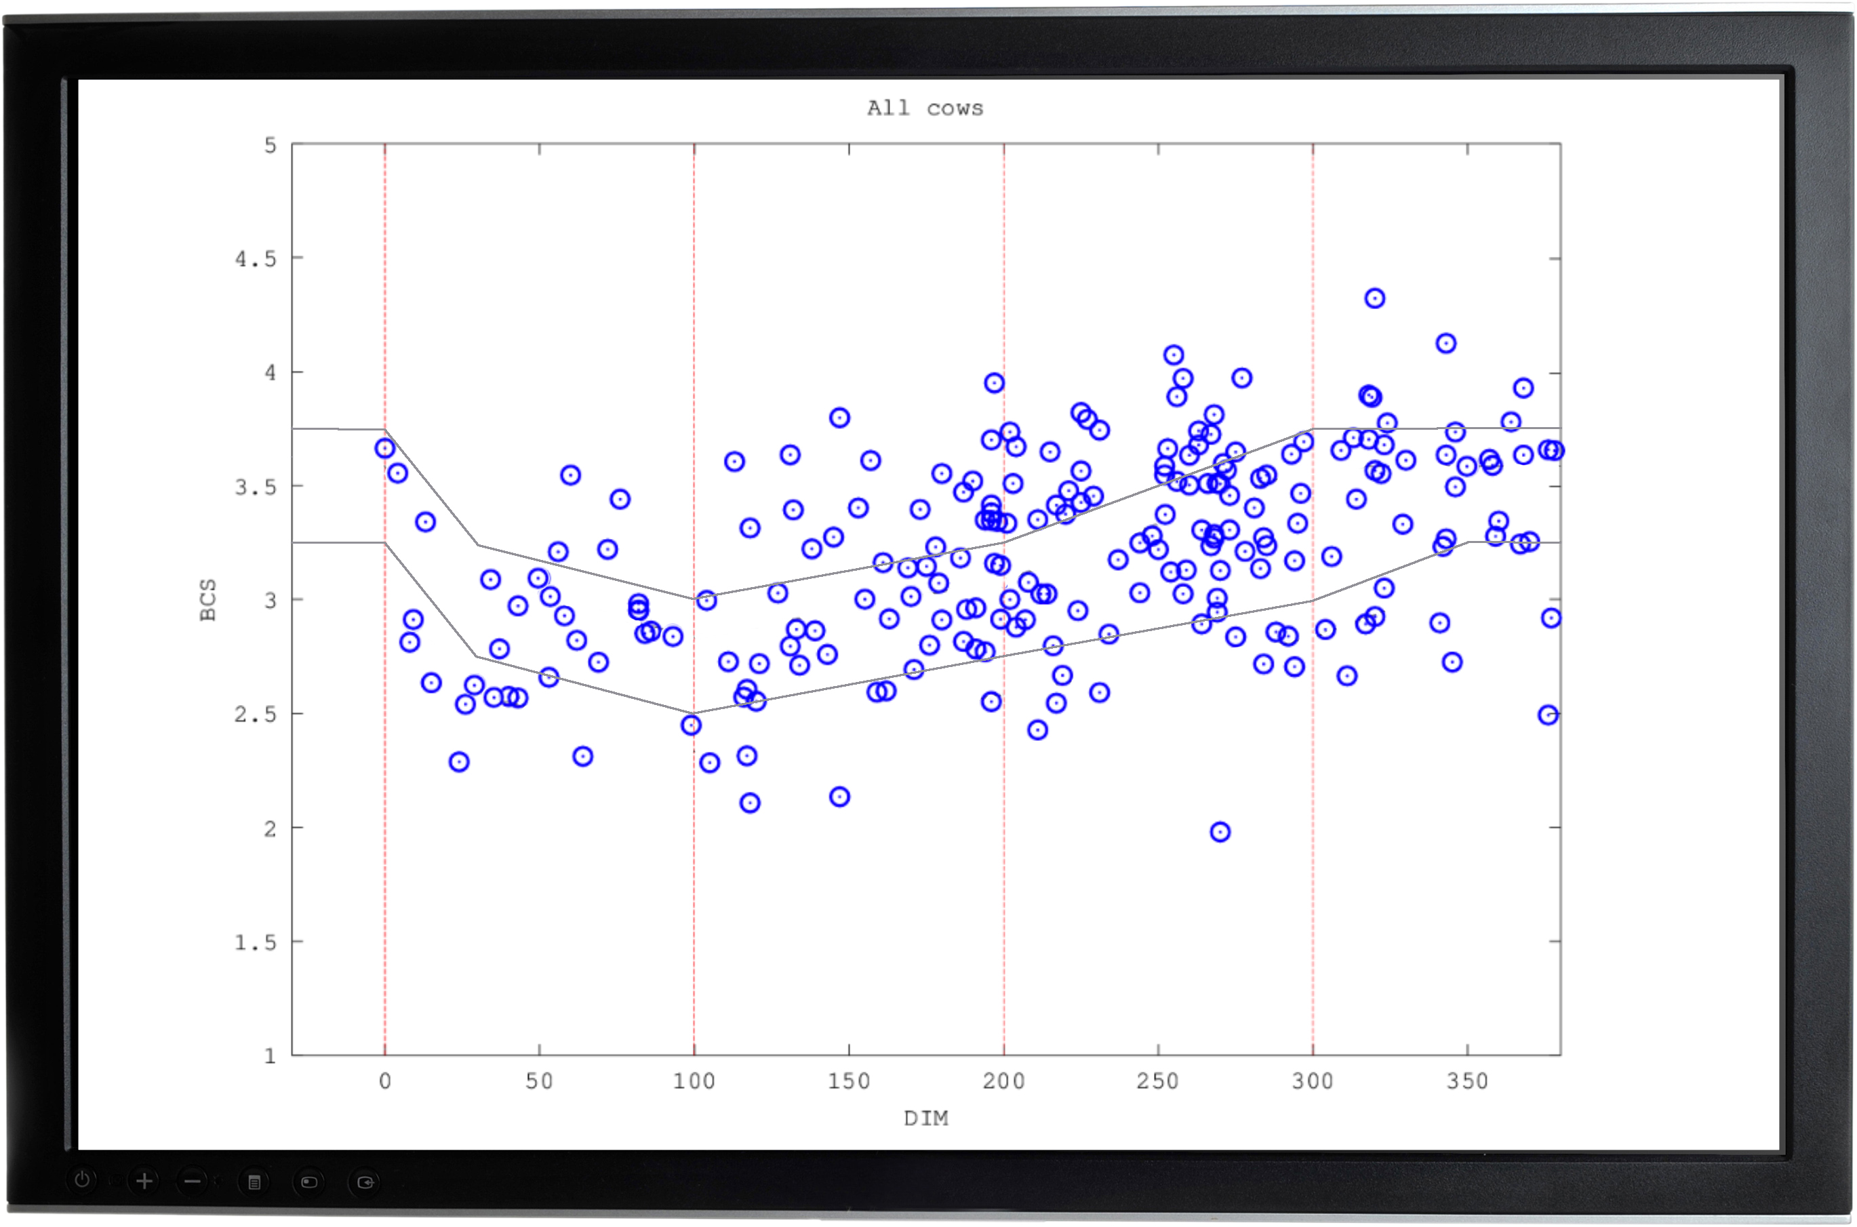Click the highest data point above BCS 4
Screen dimensions: 1857x1227
point(1375,298)
